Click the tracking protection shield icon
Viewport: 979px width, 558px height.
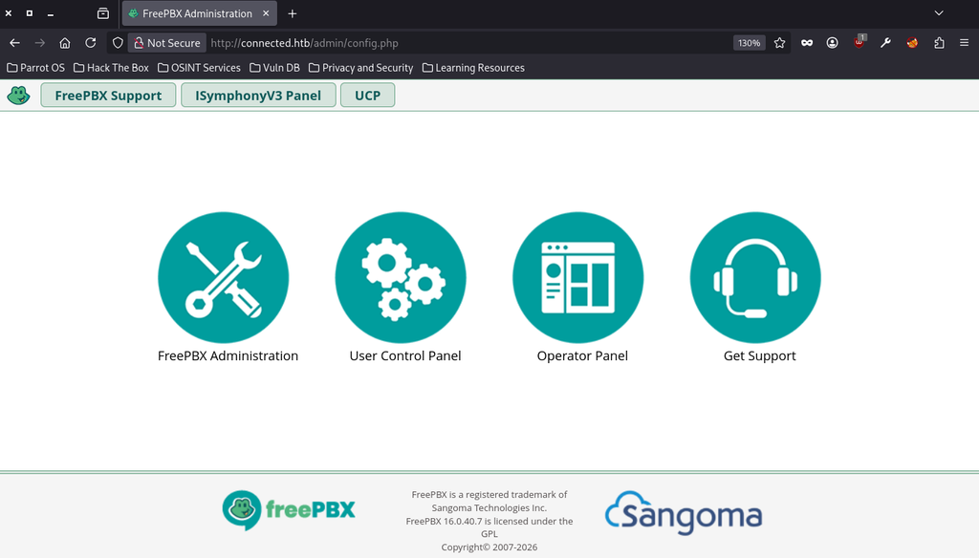[118, 43]
